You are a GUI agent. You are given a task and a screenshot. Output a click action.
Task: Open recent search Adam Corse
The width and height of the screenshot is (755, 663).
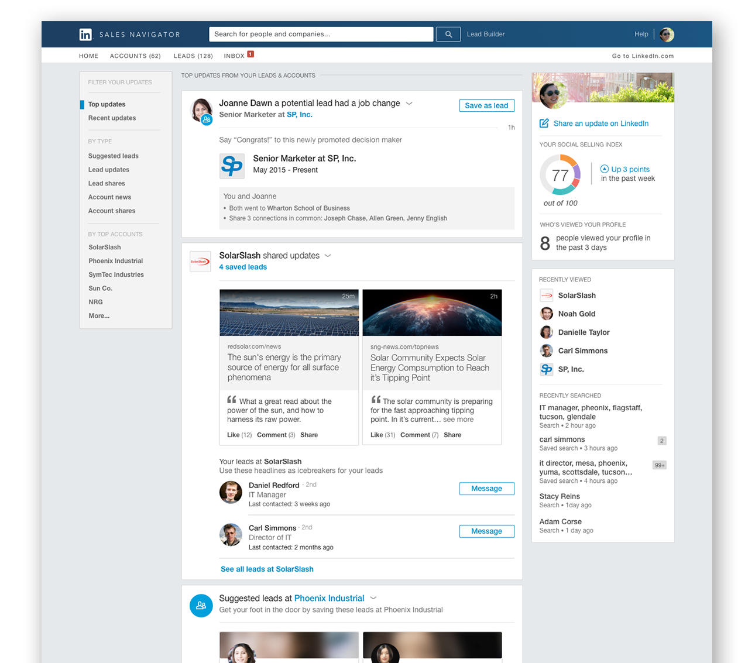(x=560, y=522)
